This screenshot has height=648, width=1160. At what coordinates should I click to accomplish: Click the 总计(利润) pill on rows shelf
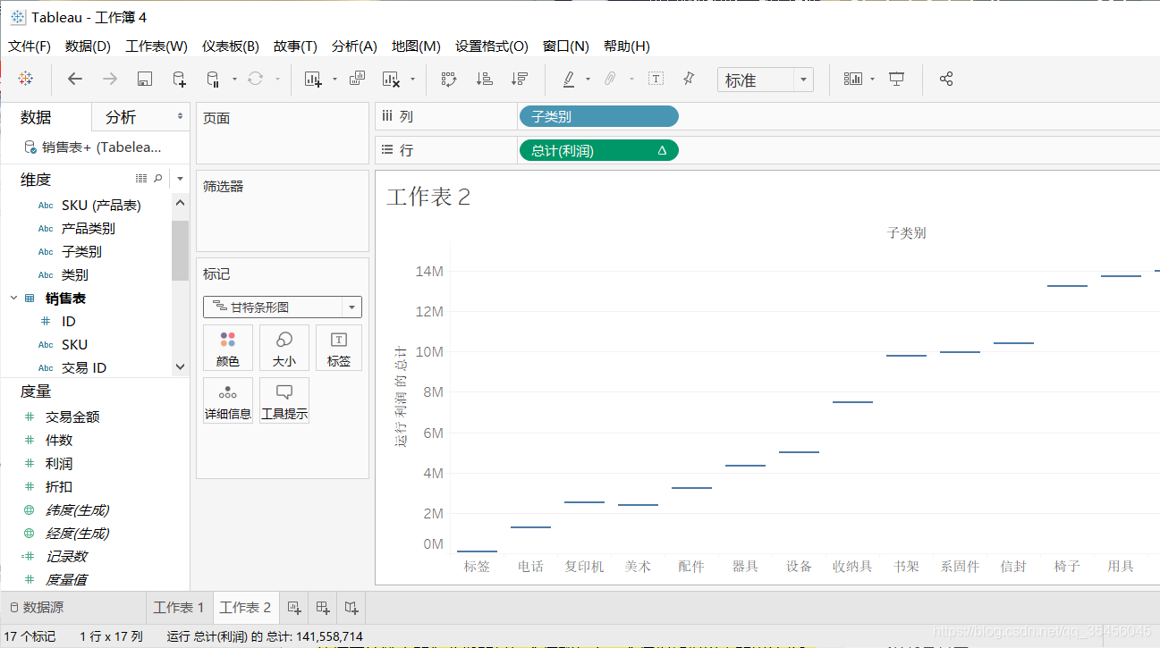pyautogui.click(x=598, y=151)
